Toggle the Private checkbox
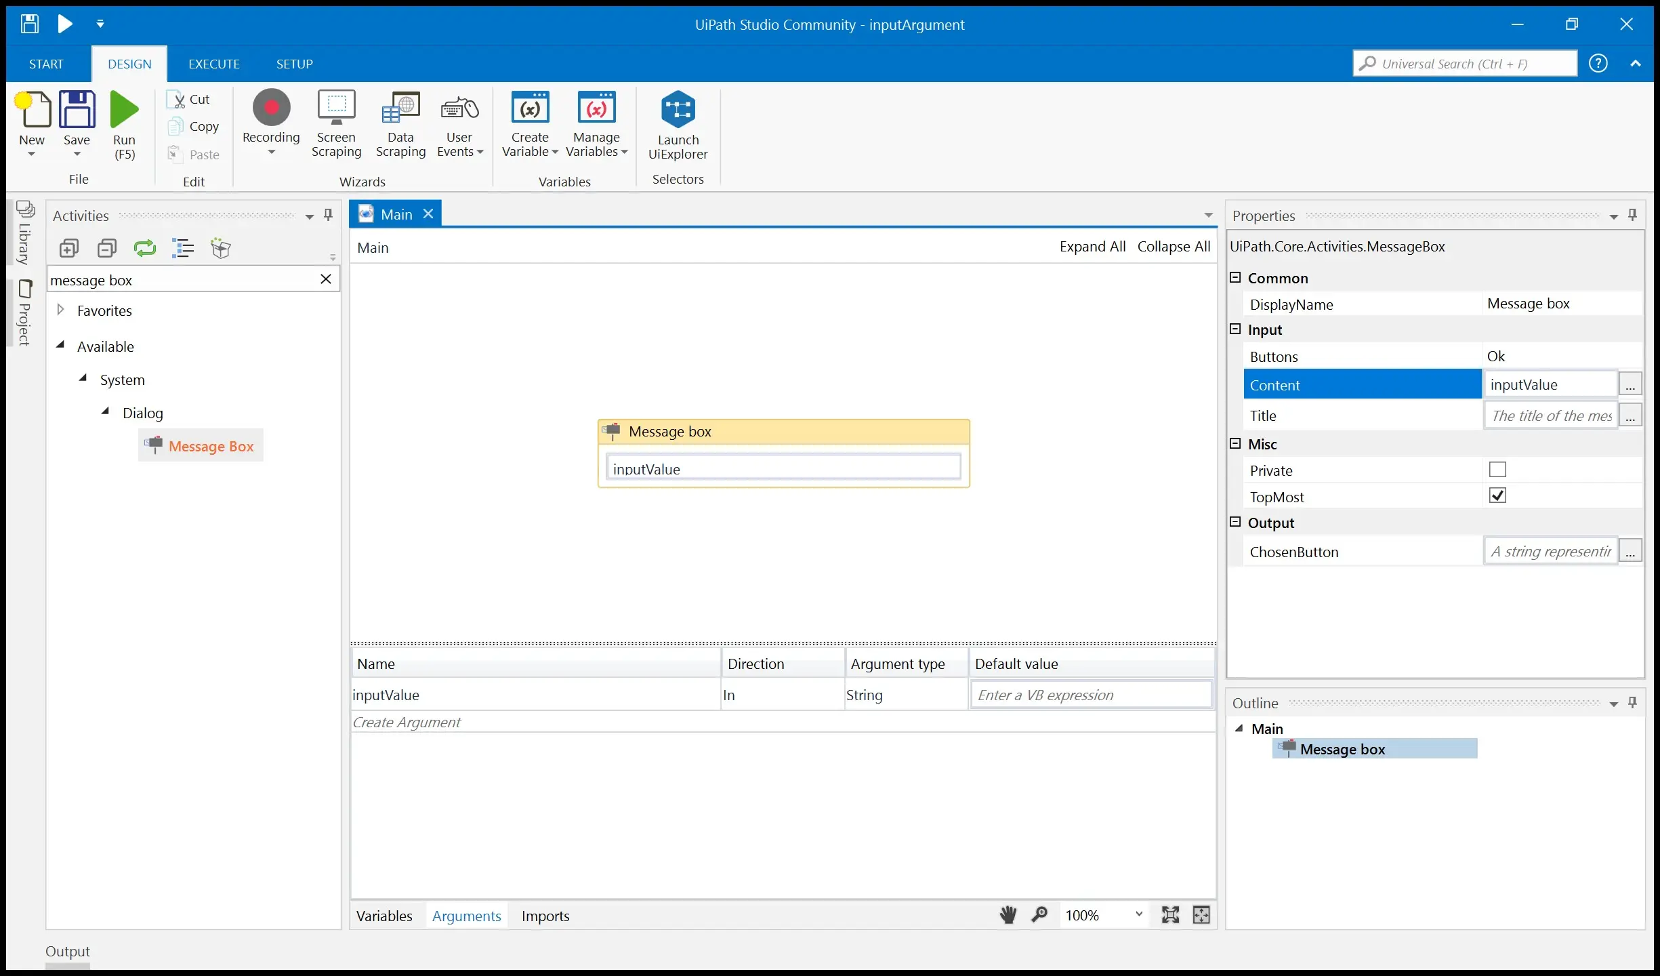1660x976 pixels. (1498, 469)
